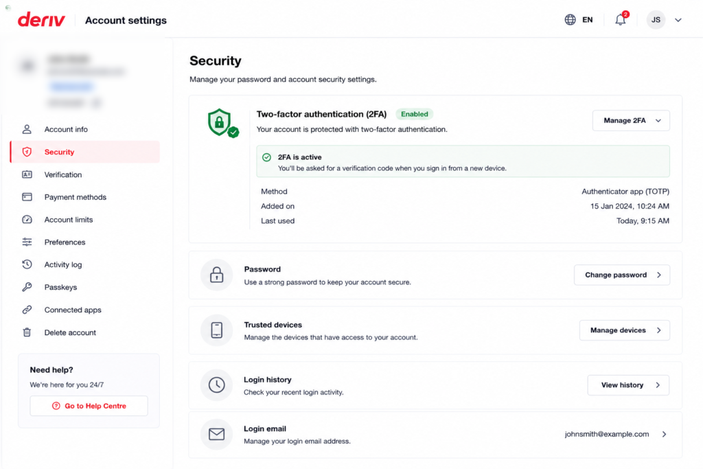Go to Help Centre button
This screenshot has width=703, height=469.
point(89,406)
